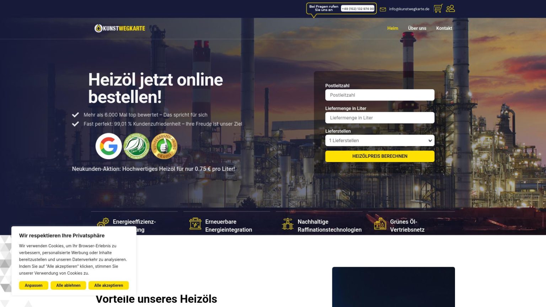
Task: Click the Erneuerbare Energieintegration icon
Action: (195, 224)
